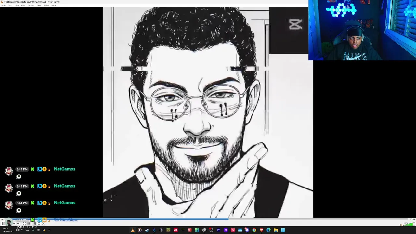416x234 pixels.
Task: Switch input language עבר in tray
Action: point(27,230)
